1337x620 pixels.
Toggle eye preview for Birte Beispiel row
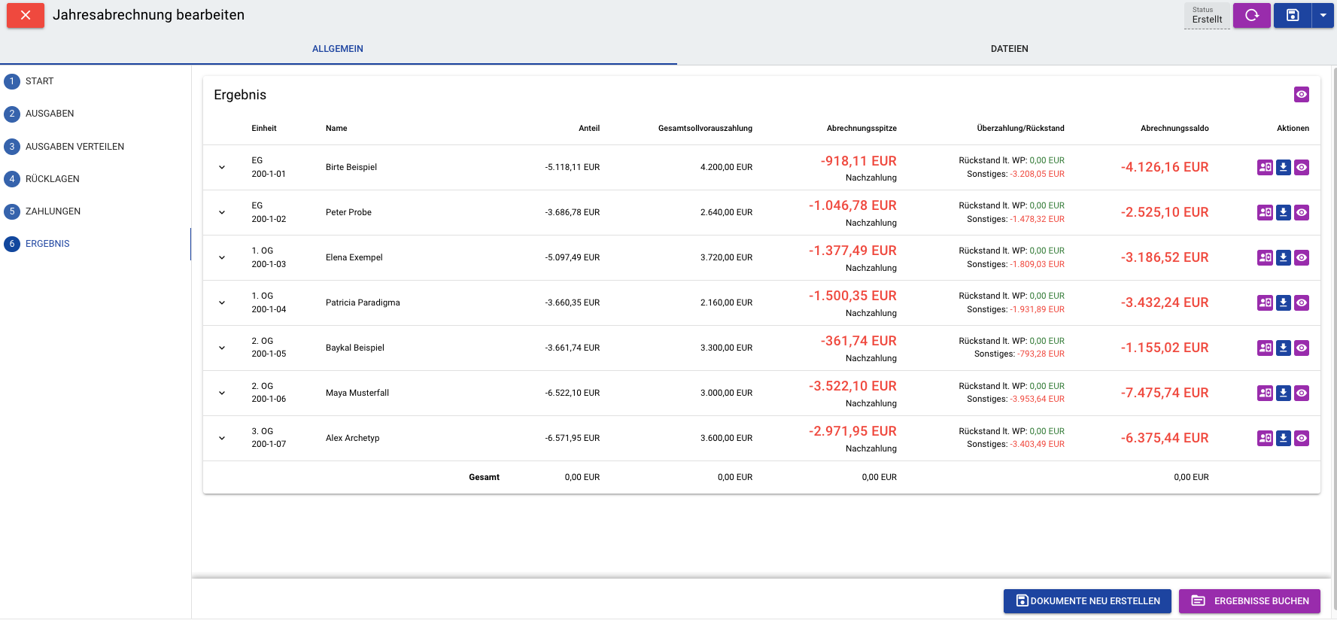click(1302, 167)
